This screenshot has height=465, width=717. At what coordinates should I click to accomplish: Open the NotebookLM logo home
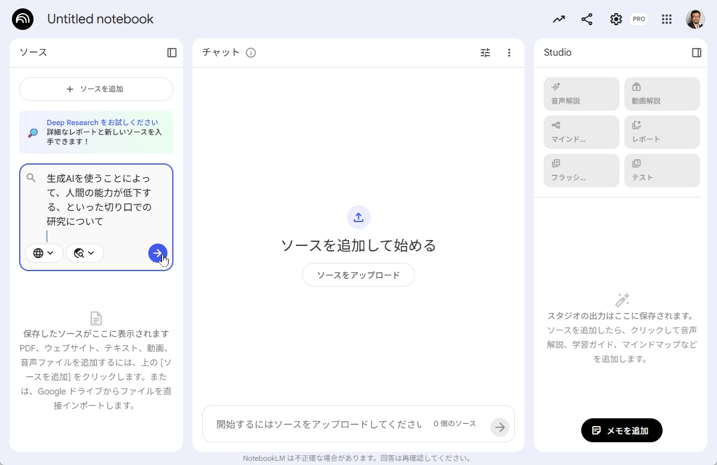tap(23, 19)
